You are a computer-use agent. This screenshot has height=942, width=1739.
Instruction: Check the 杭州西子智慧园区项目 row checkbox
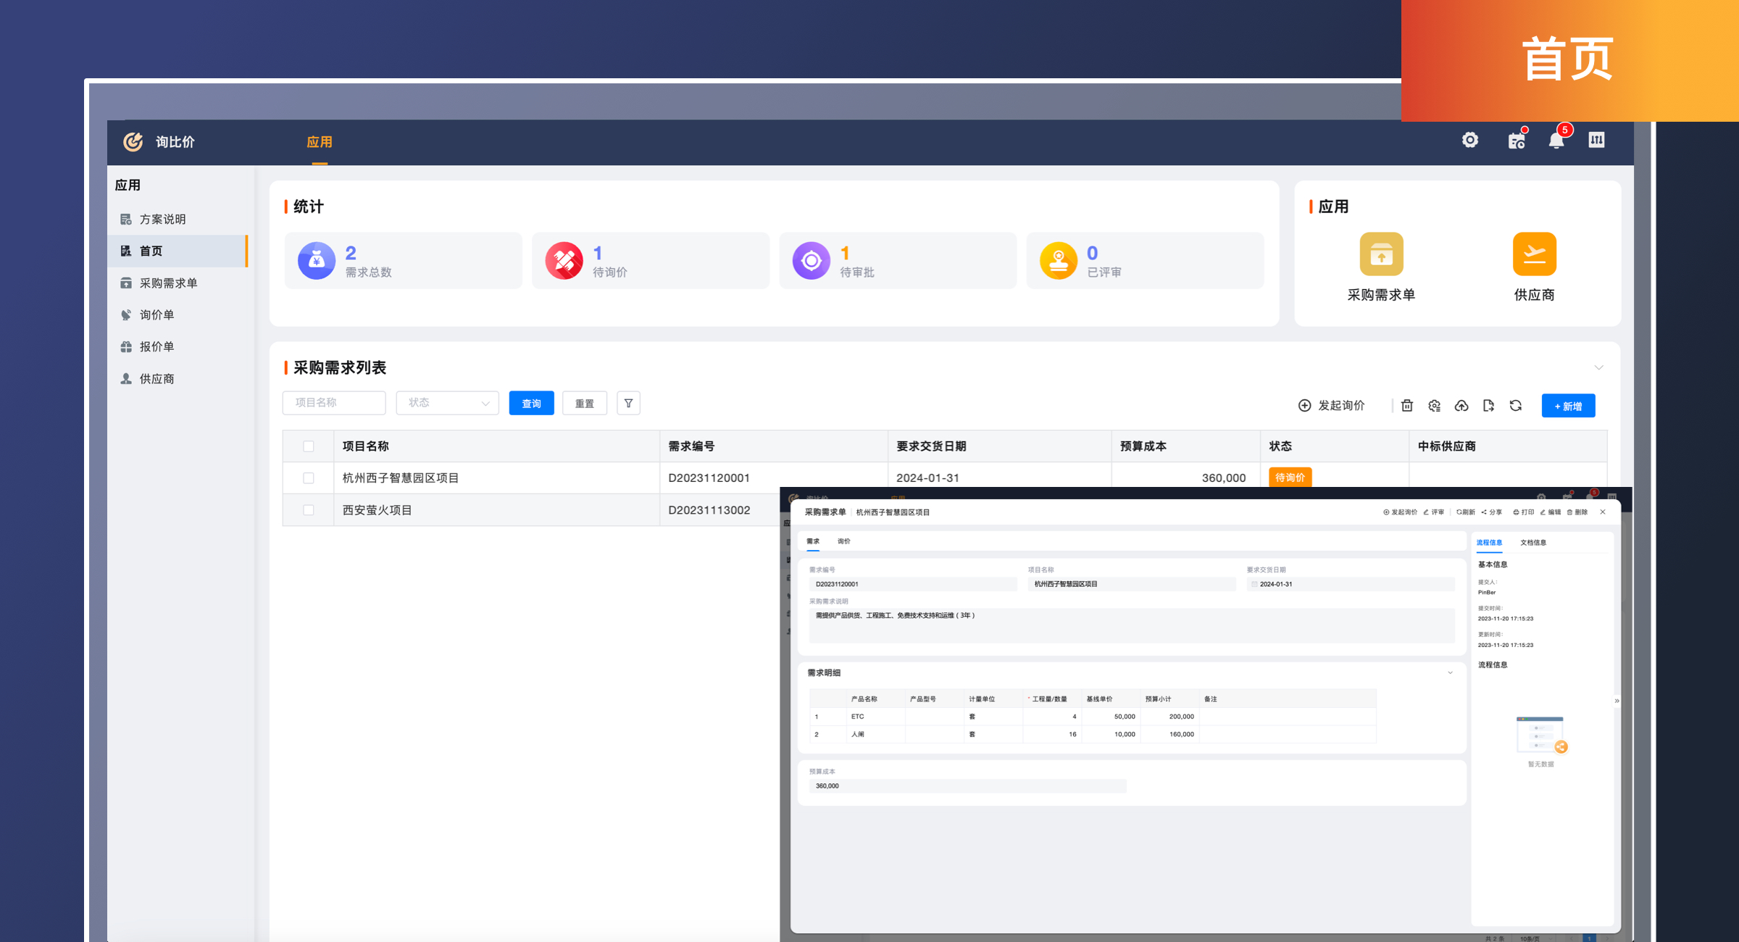[x=309, y=478]
